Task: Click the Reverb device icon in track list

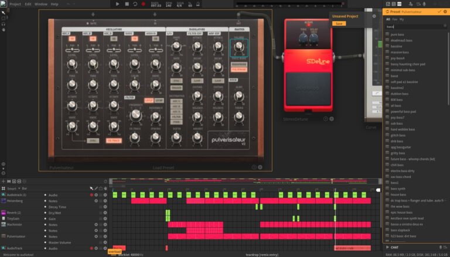Action: (4, 213)
